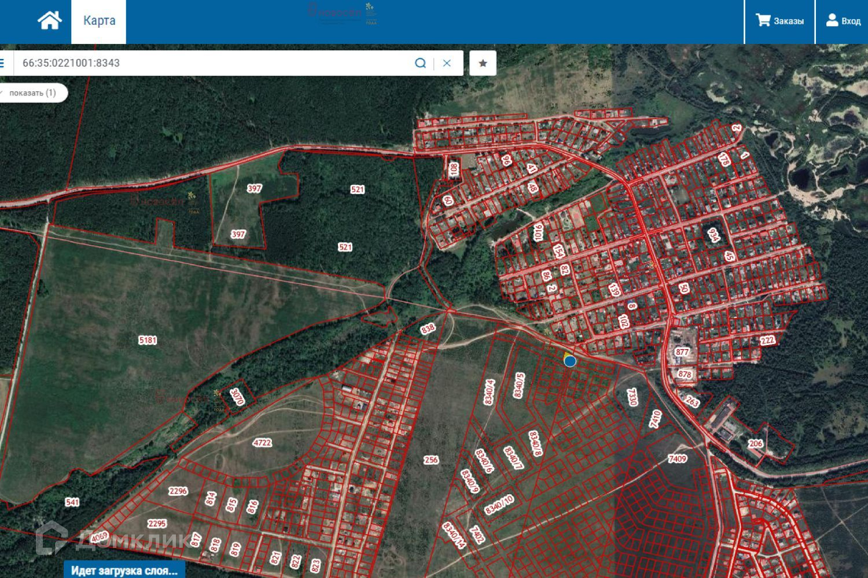The height and width of the screenshot is (578, 868).
Task: Select parcel labeled 222
Action: (767, 340)
